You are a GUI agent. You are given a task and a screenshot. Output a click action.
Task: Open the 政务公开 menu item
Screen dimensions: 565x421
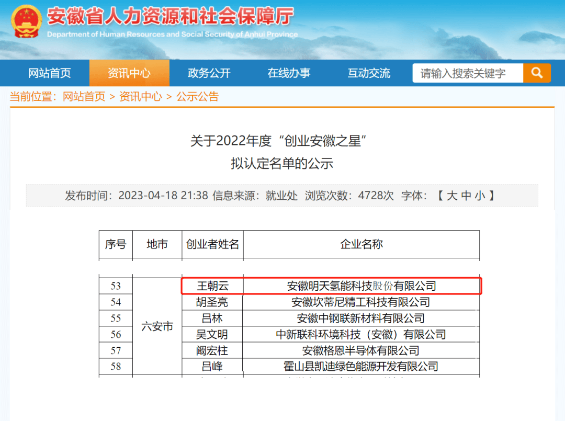tap(209, 73)
